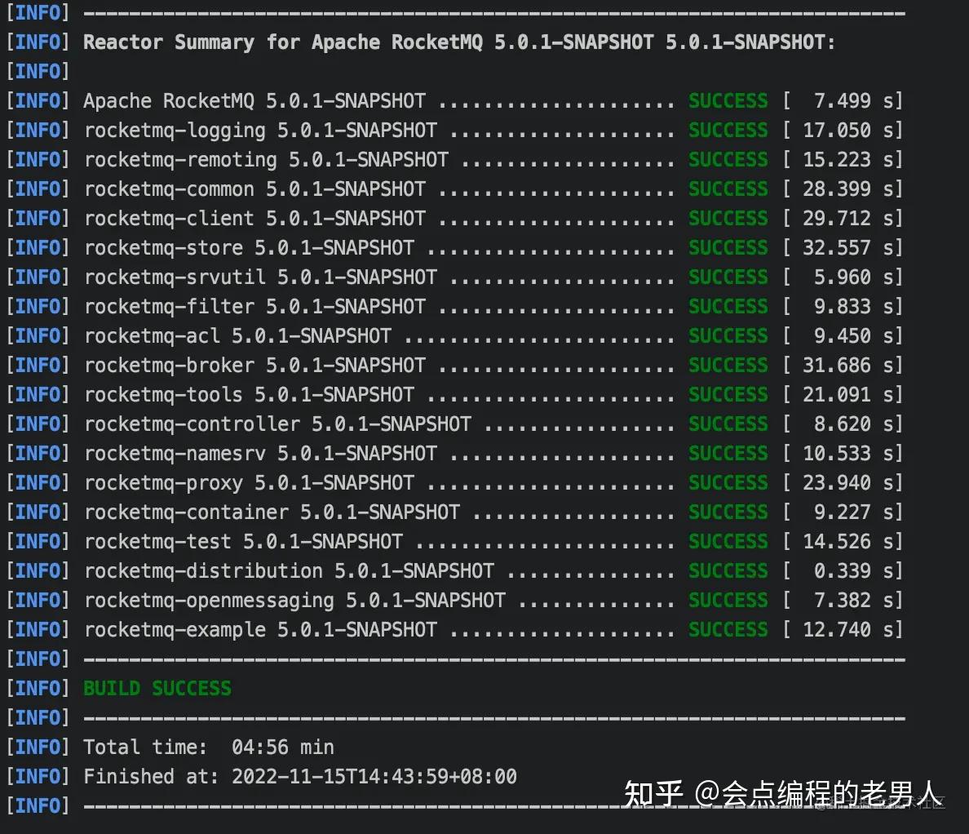This screenshot has height=834, width=969.
Task: Click the rocketmq-broker SUCCESS status
Action: tap(727, 365)
